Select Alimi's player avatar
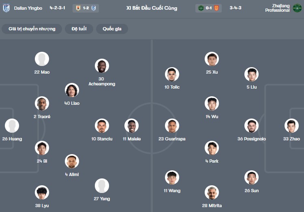Viewport: 304px width, 212px height. 72,161
